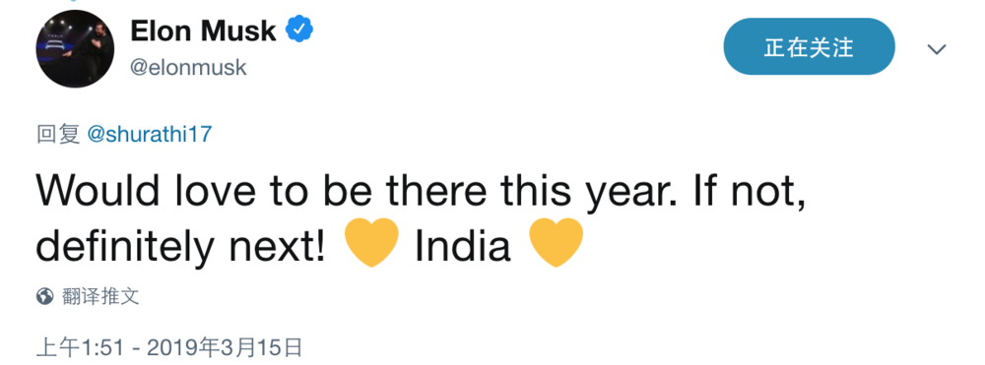Click the date 2019年3月15日

(x=225, y=347)
